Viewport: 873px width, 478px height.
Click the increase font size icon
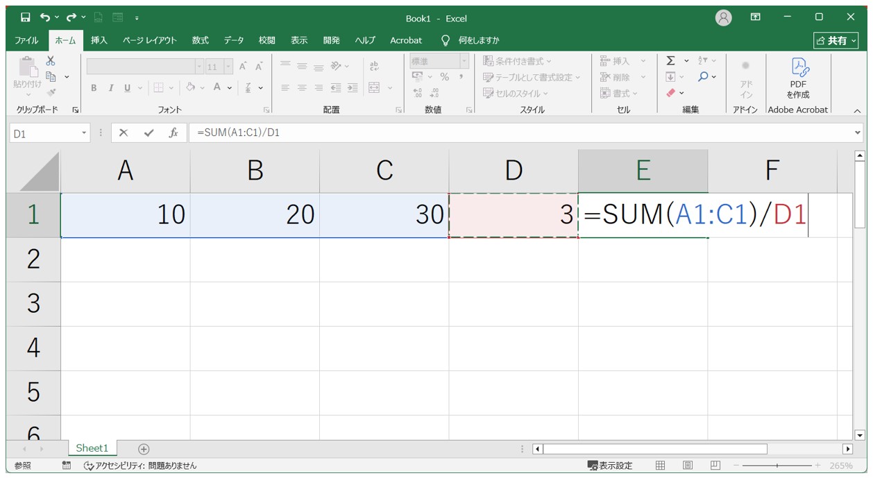coord(243,67)
